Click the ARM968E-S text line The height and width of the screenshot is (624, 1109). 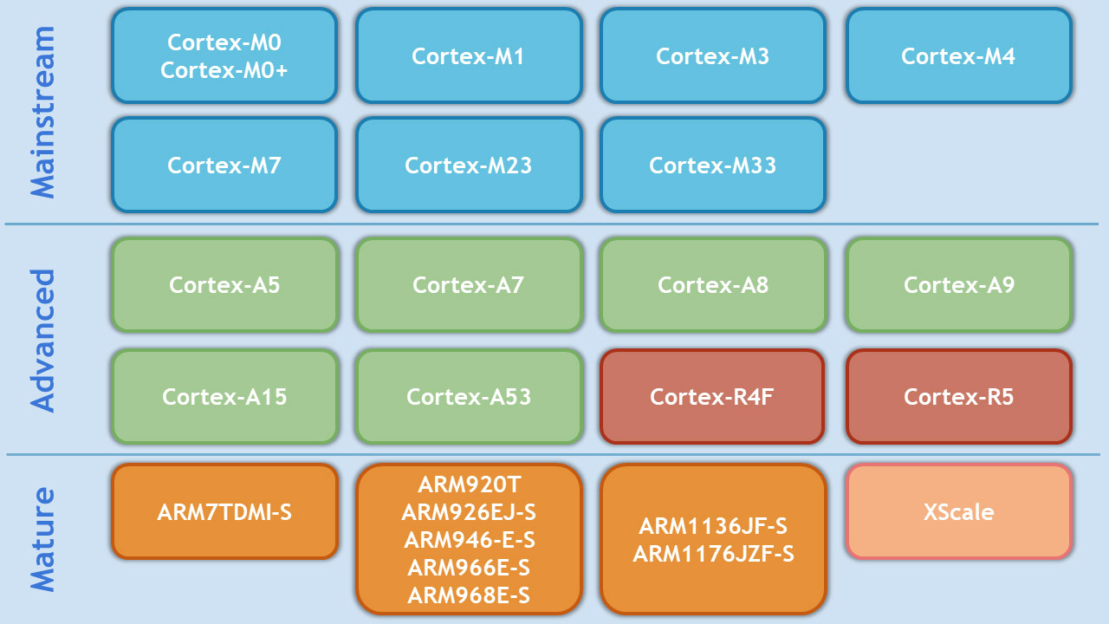click(470, 595)
